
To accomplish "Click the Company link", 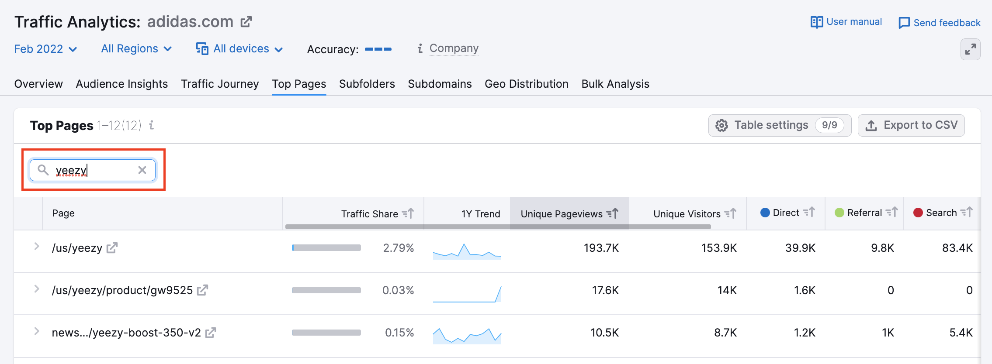I will [x=454, y=48].
